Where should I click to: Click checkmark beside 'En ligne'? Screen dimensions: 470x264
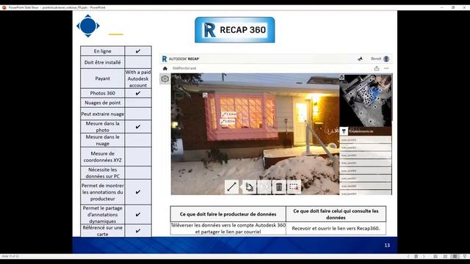tap(138, 51)
